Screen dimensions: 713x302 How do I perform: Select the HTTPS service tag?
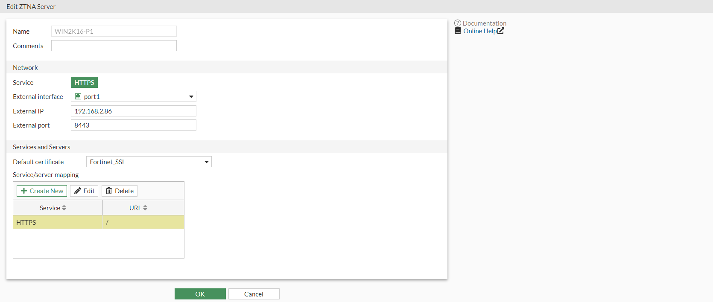tap(84, 82)
